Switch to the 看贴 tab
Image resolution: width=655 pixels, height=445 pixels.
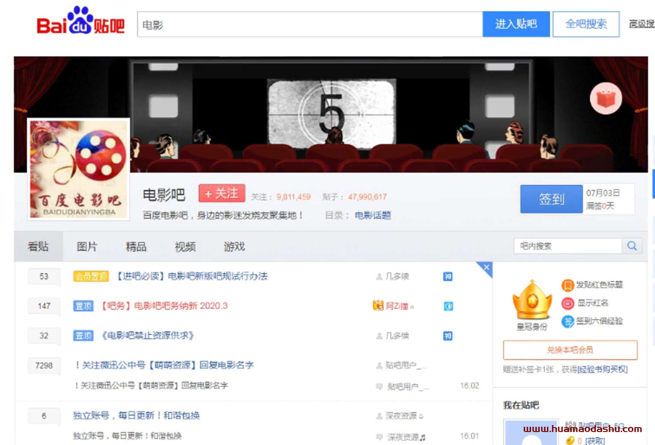[38, 246]
